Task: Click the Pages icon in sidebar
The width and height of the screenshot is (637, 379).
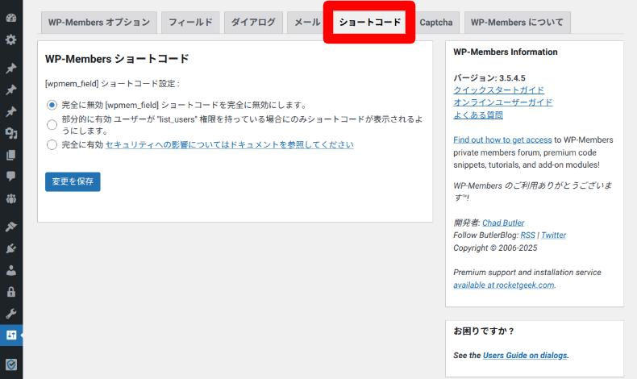Action: point(11,155)
